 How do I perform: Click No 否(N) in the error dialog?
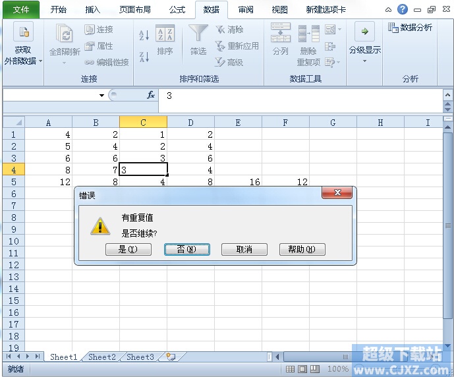click(186, 249)
